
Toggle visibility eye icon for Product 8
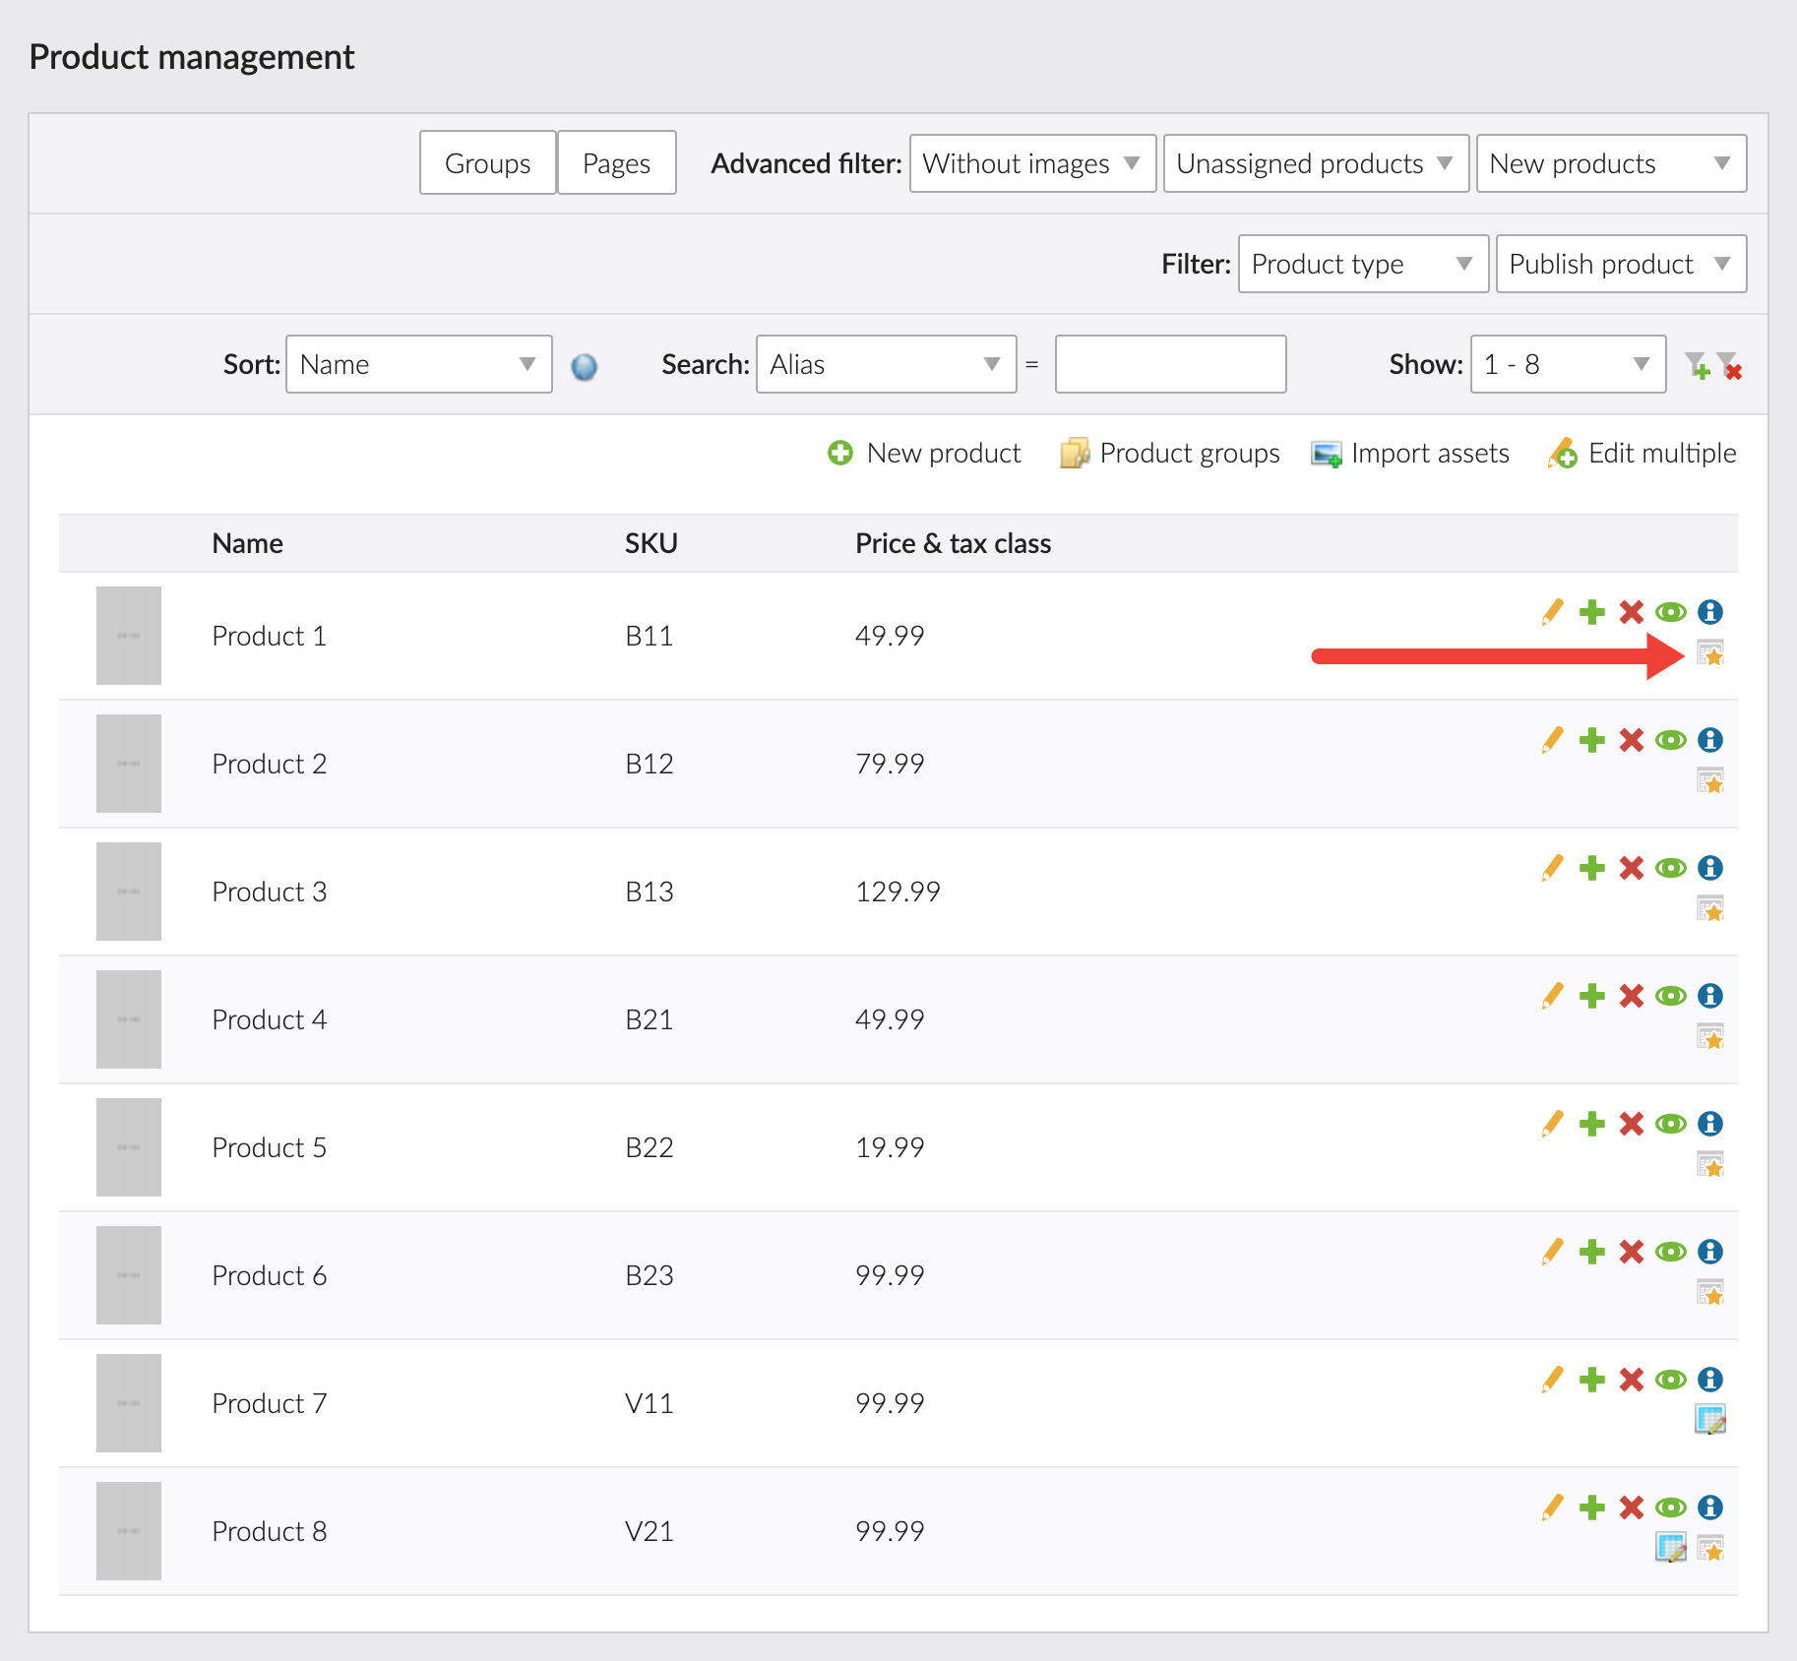coord(1670,1507)
